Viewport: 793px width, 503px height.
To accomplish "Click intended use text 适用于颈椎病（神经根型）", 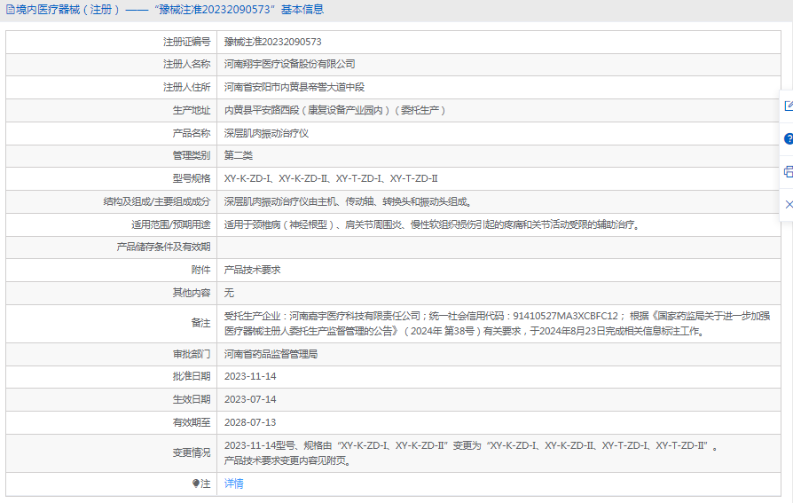I will tap(431, 224).
